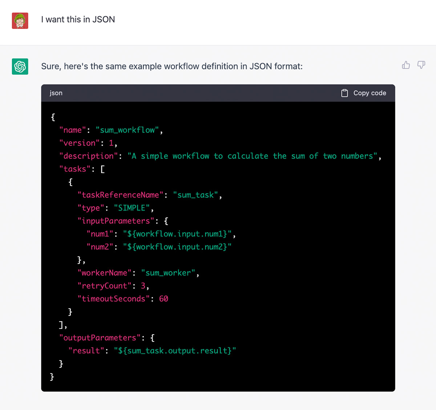Image resolution: width=436 pixels, height=410 pixels.
Task: Click the clipboard icon in the code header
Action: tap(344, 93)
